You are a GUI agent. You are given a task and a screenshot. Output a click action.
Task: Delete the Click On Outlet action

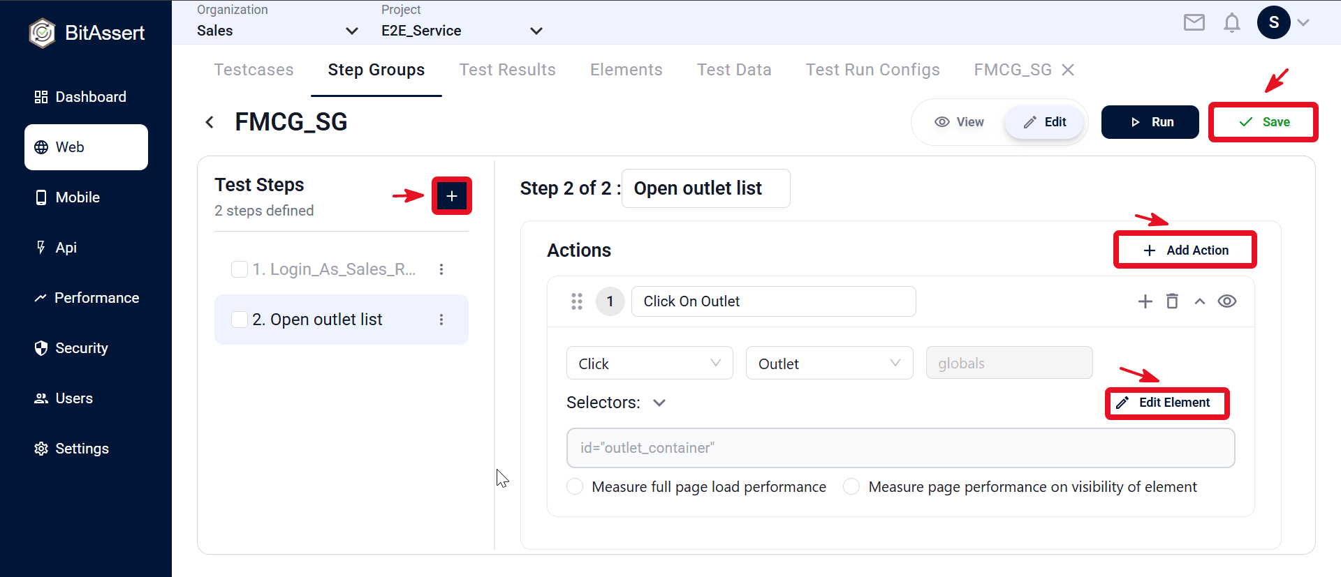[1172, 301]
